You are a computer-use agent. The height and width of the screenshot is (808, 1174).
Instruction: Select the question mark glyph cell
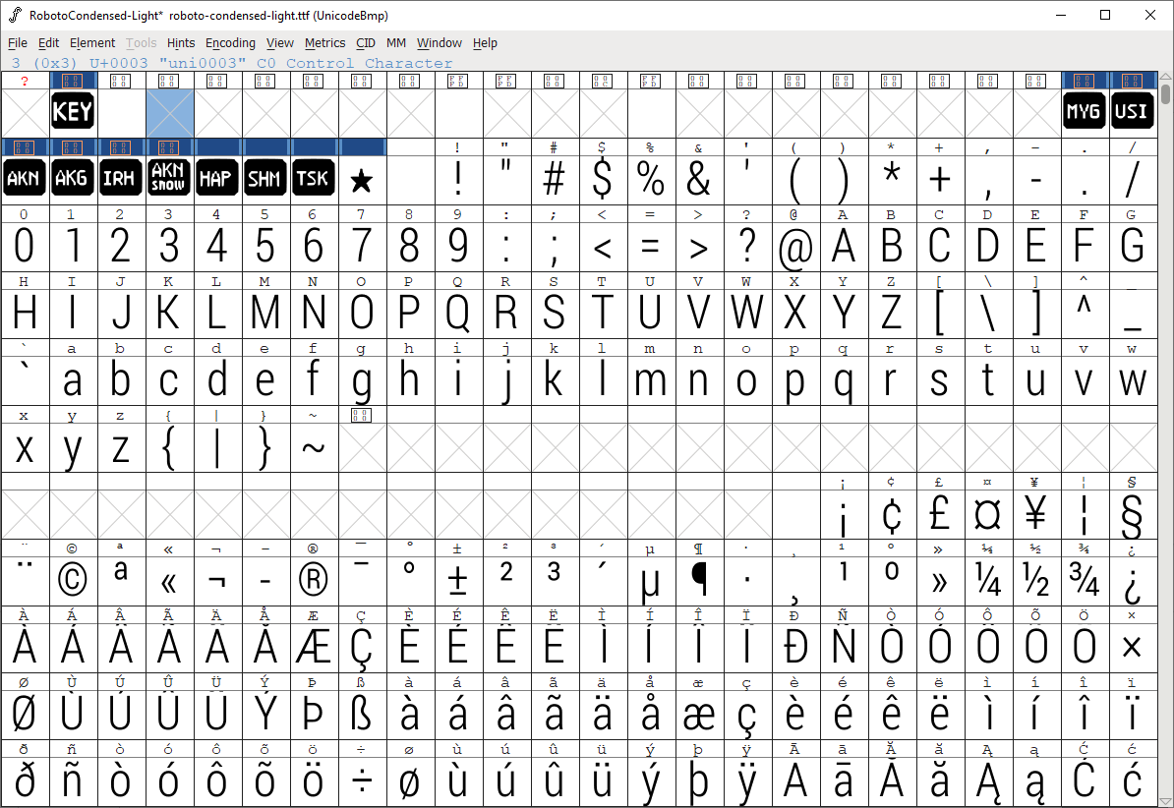(747, 246)
